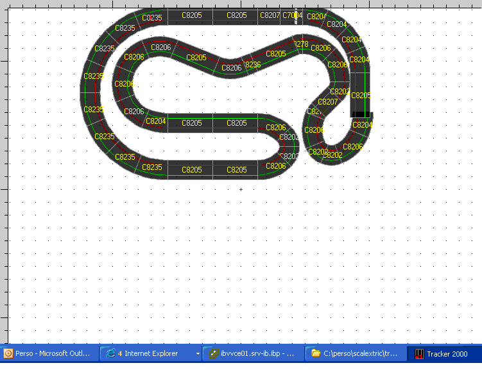
Task: Select the C8207 piece beside C7004
Action: [x=270, y=15]
